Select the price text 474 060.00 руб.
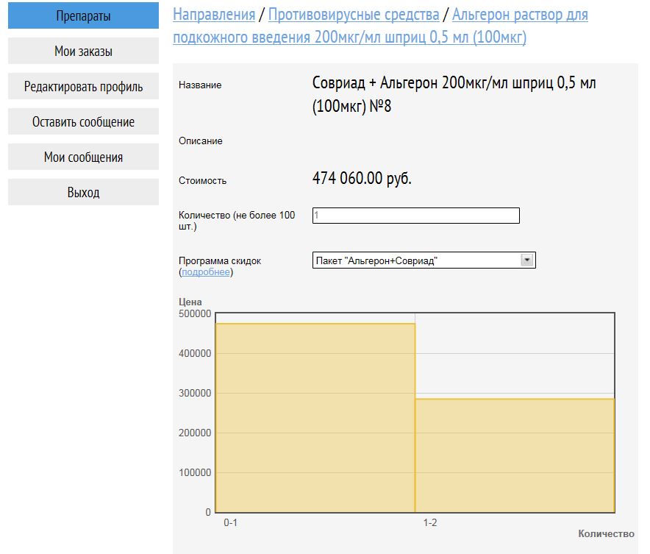 coord(362,178)
